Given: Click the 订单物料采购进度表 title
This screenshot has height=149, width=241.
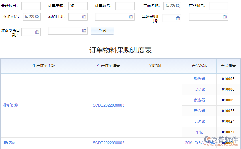Looking at the screenshot, I should coord(120,50).
